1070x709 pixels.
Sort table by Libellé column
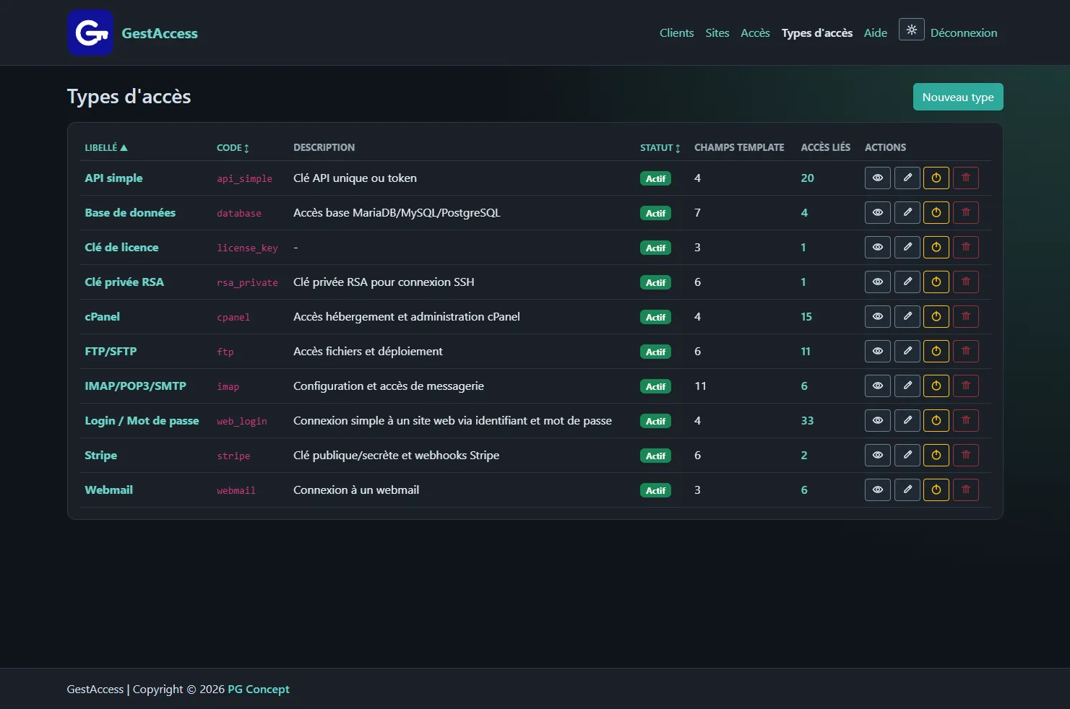tap(106, 147)
